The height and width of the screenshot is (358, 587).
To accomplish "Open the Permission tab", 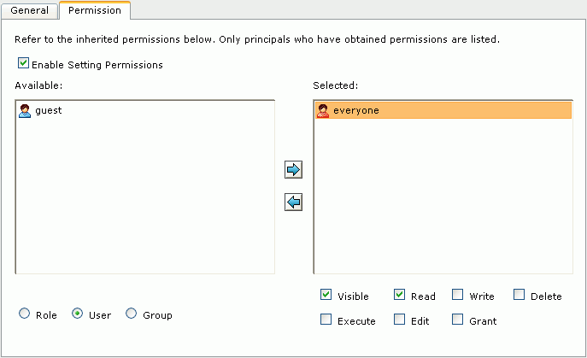I will [95, 10].
